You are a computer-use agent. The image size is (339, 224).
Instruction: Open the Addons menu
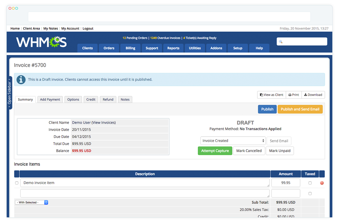click(x=216, y=48)
